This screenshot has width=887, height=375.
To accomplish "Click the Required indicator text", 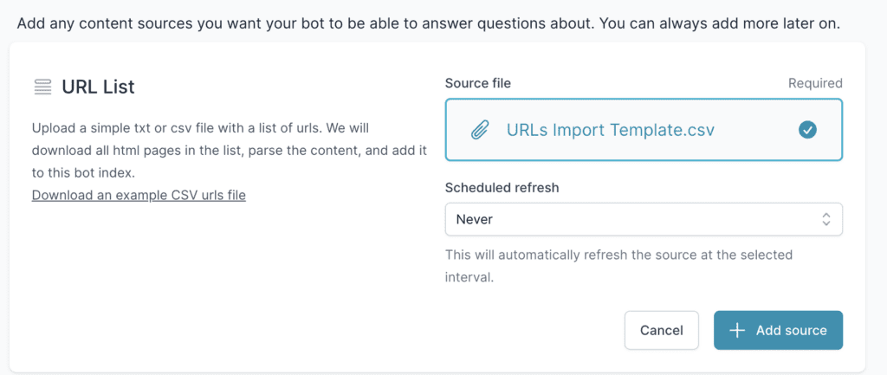I will point(814,83).
